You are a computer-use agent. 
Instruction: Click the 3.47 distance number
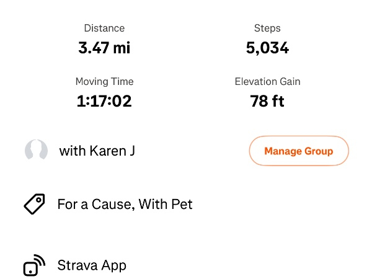coord(92,48)
